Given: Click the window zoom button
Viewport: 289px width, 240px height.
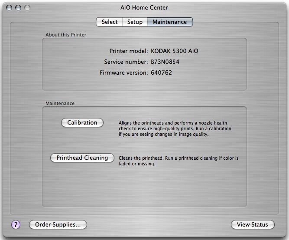Looking at the screenshot, I should click(27, 7).
